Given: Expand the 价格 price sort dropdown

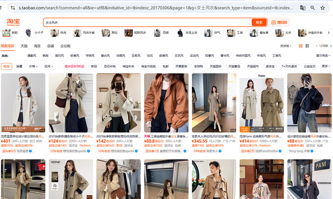Looking at the screenshot, I should click(x=32, y=66).
